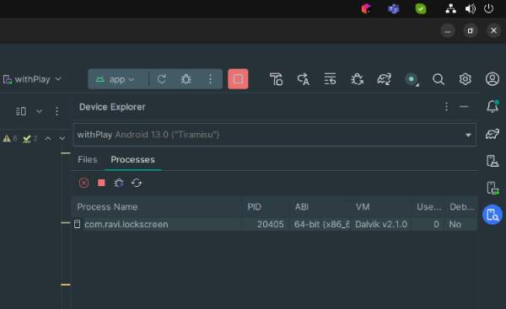
Task: Stop the running app with the red button
Action: (238, 79)
